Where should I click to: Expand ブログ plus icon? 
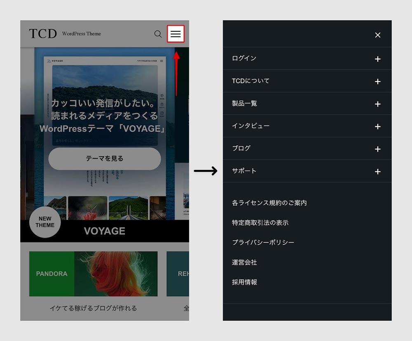[x=377, y=149]
